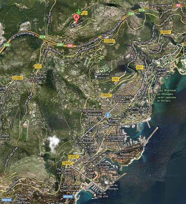Select the Monaco train station icon
The image size is (186, 204).
(108, 115)
